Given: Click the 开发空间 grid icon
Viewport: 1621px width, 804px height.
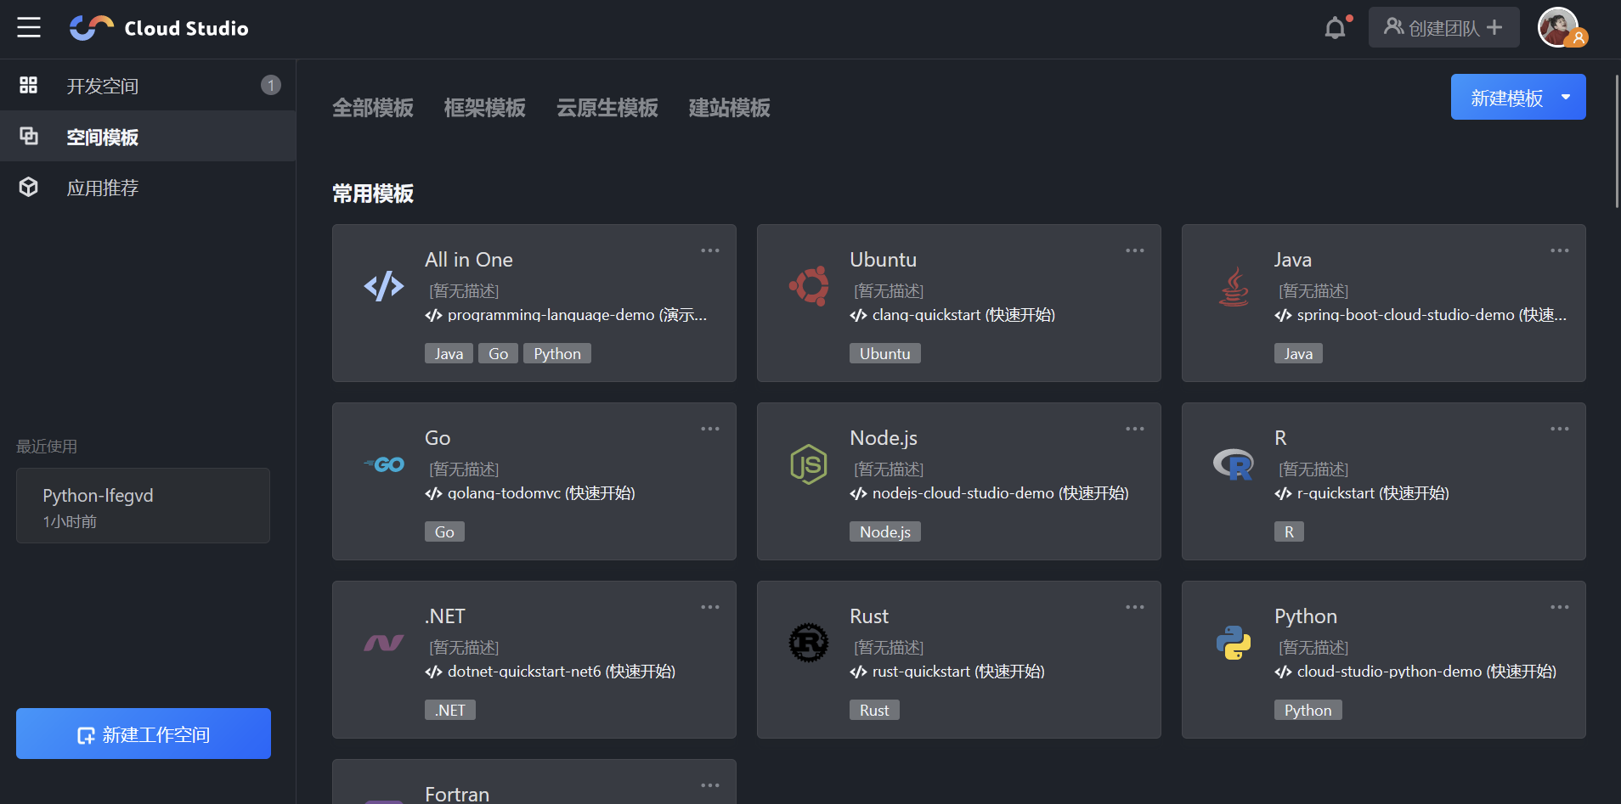Looking at the screenshot, I should 29,85.
